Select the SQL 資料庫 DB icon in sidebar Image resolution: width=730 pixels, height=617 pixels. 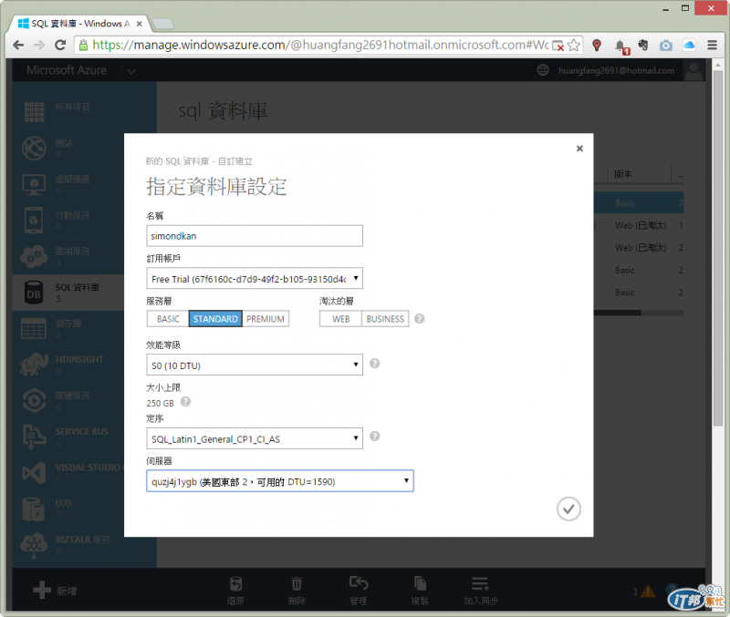pos(34,293)
